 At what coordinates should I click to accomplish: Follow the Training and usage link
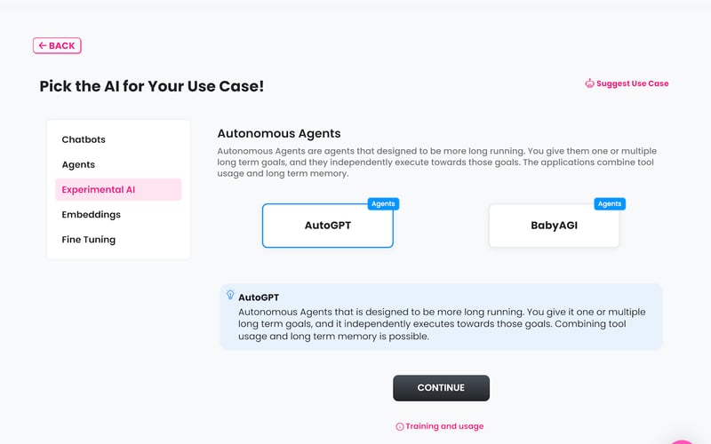444,426
